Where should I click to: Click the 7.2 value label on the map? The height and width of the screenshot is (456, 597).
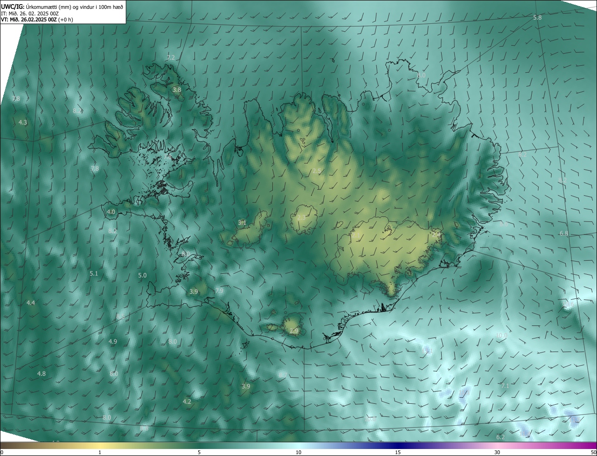click(x=171, y=58)
